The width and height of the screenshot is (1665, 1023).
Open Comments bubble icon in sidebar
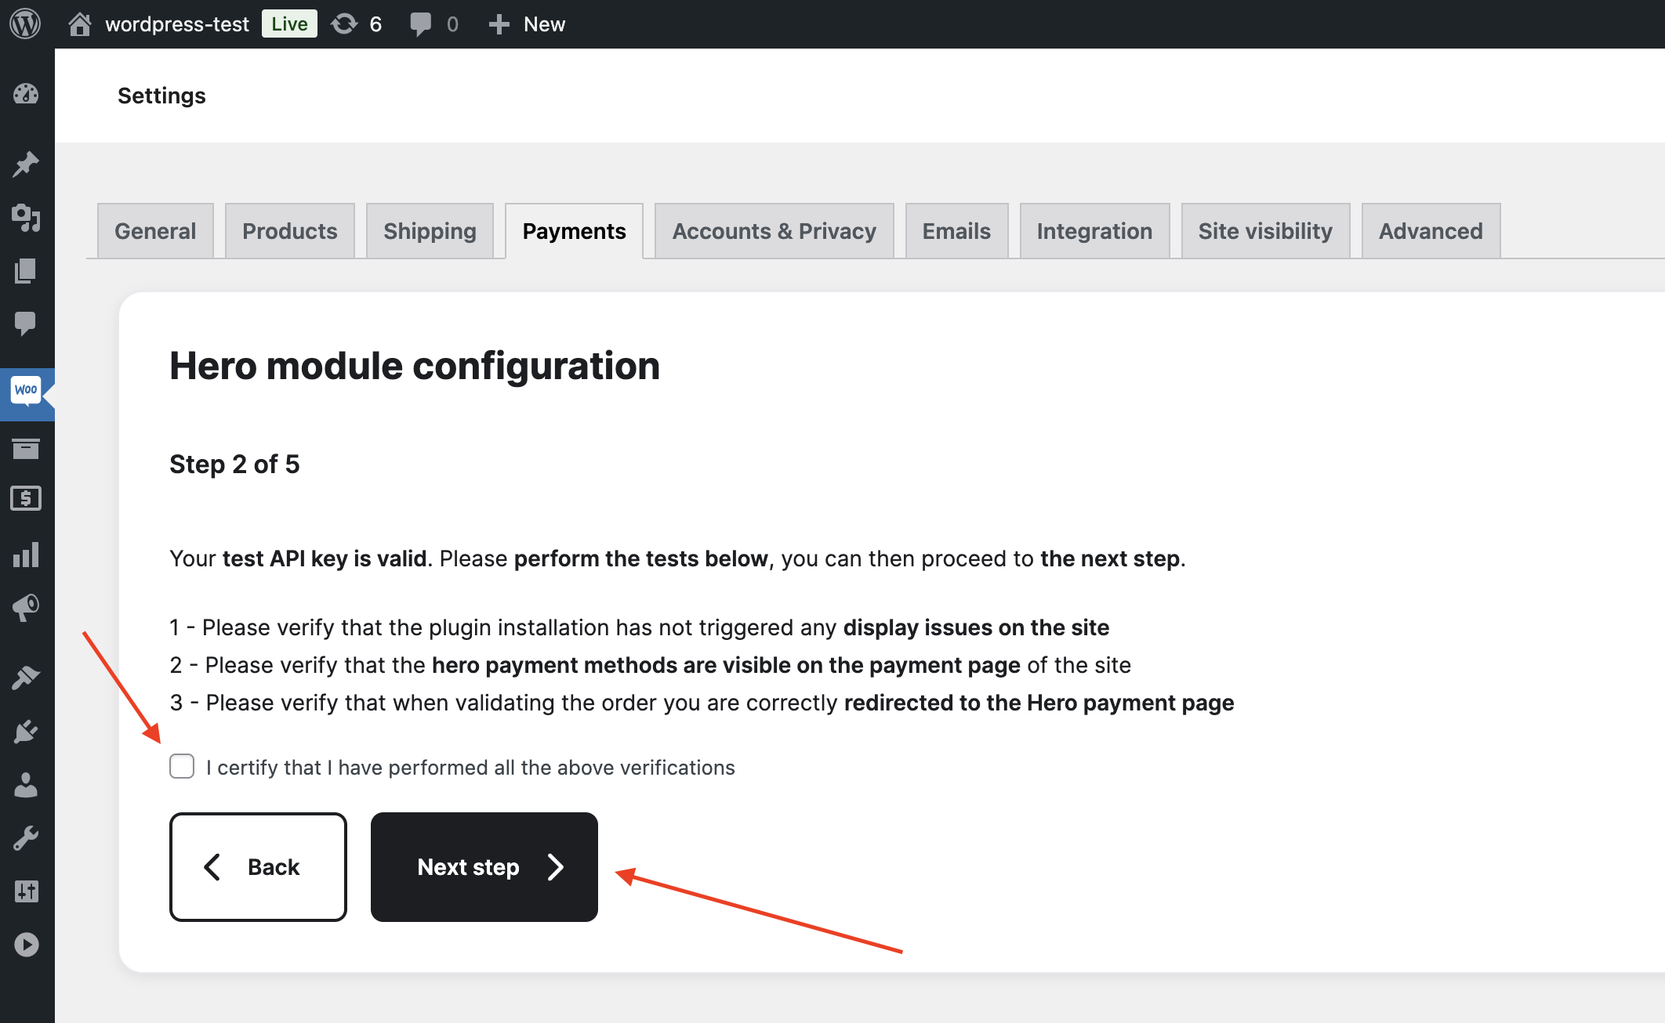26,323
